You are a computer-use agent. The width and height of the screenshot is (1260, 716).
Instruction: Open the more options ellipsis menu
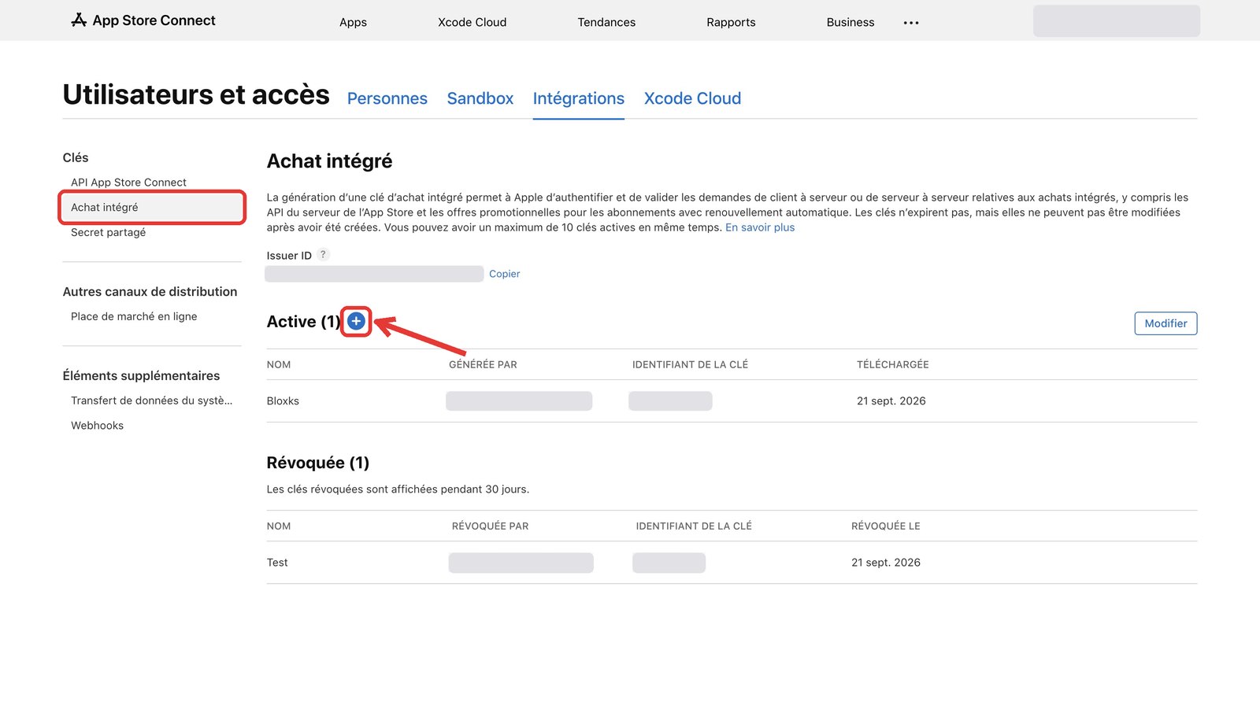pyautogui.click(x=911, y=23)
